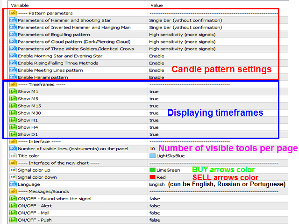The height and width of the screenshot is (224, 299).
Task: Select the 'Number of visible lines' row label
Action: (x=73, y=149)
